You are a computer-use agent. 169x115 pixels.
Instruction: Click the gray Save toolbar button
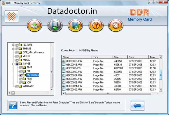tap(55, 25)
